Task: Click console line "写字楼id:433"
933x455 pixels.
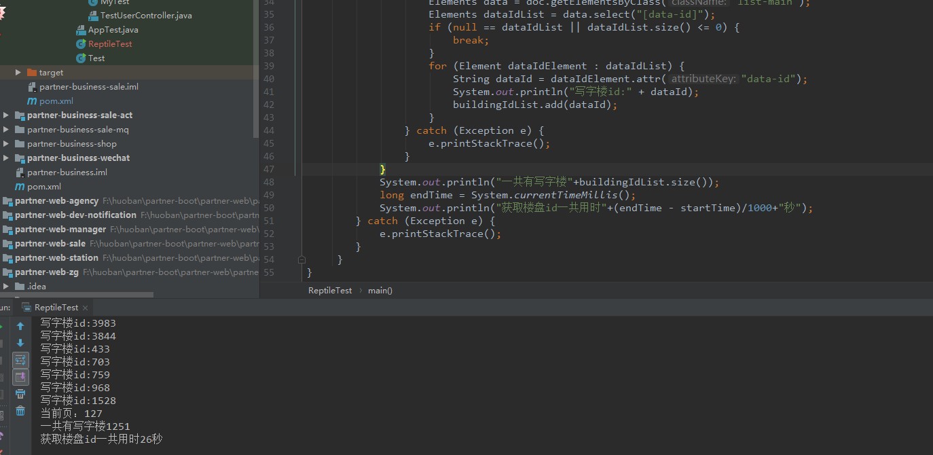Action: [x=75, y=349]
